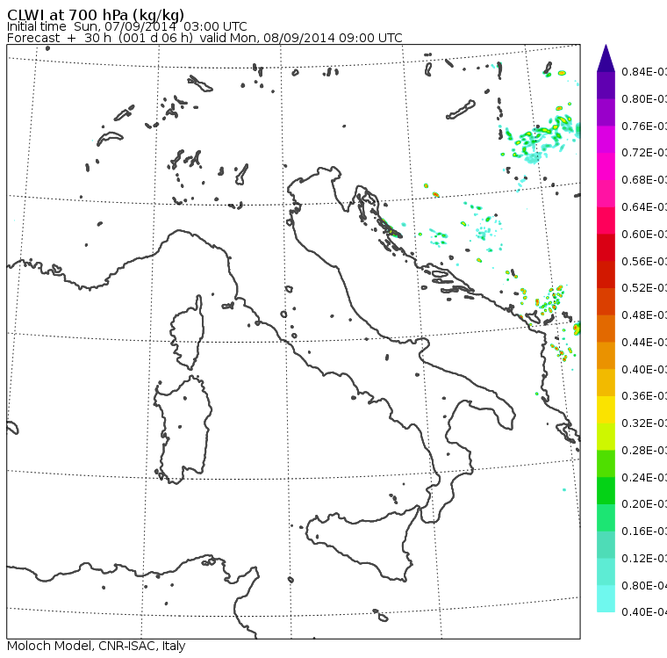Image resolution: width=667 pixels, height=658 pixels.
Task: Pick the swatch between 0.80E-04 and 0.12E-03
Action: (606, 572)
